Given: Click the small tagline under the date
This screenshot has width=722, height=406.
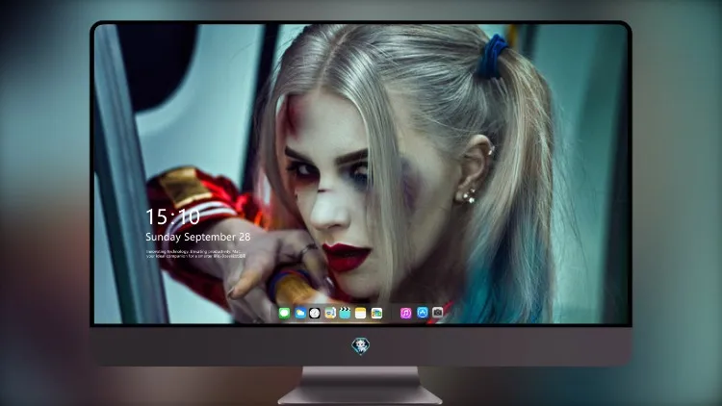Looking at the screenshot, I should pos(195,254).
